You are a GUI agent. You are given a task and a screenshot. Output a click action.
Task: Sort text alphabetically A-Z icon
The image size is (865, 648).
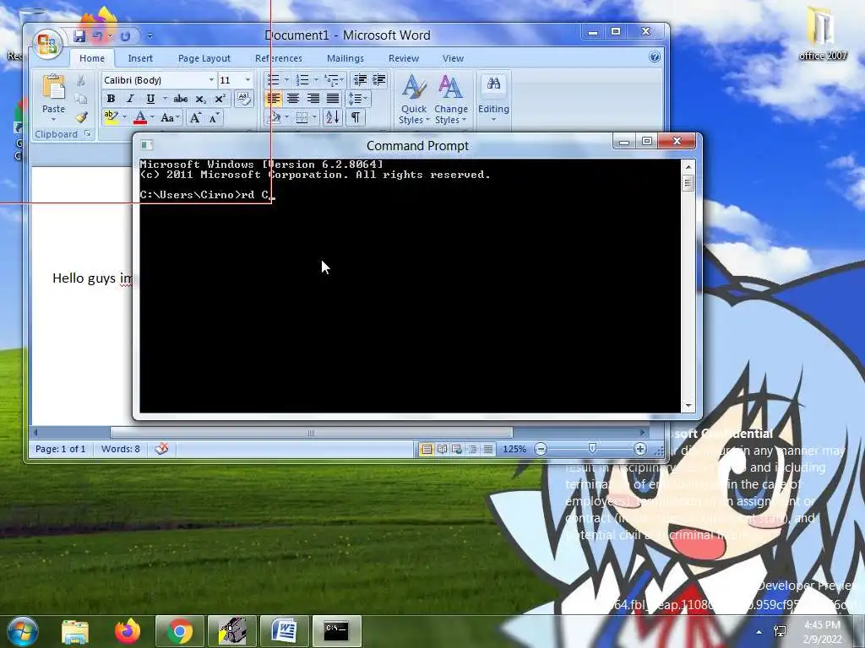(x=332, y=117)
